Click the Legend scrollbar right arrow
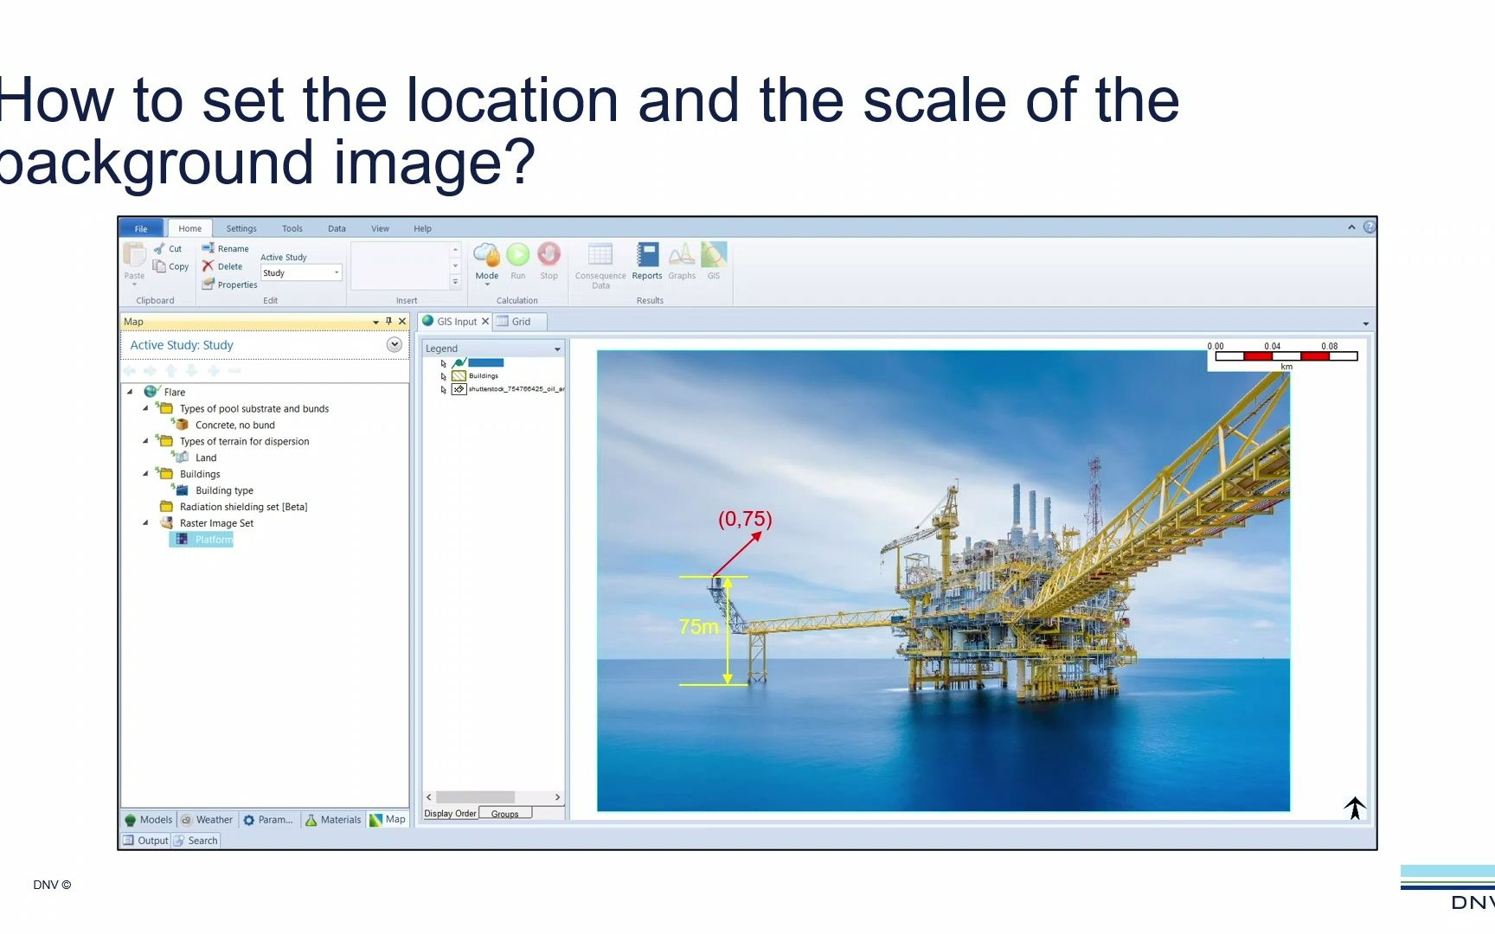 [x=557, y=797]
